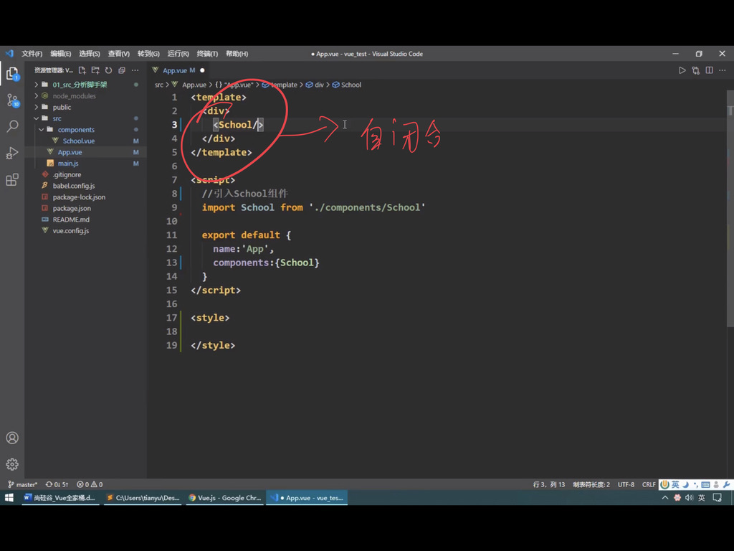The height and width of the screenshot is (551, 734).
Task: Open 运行(R) menu
Action: coord(178,54)
